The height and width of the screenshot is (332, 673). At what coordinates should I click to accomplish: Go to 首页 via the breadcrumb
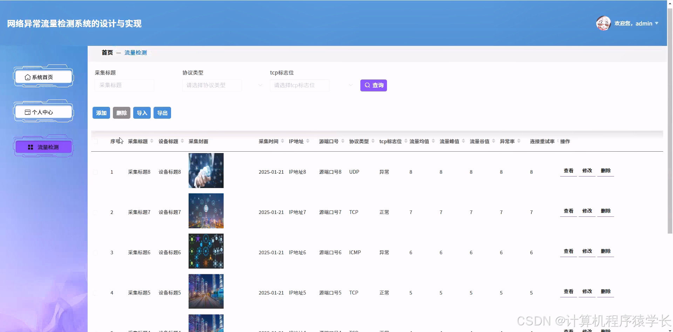(x=107, y=53)
